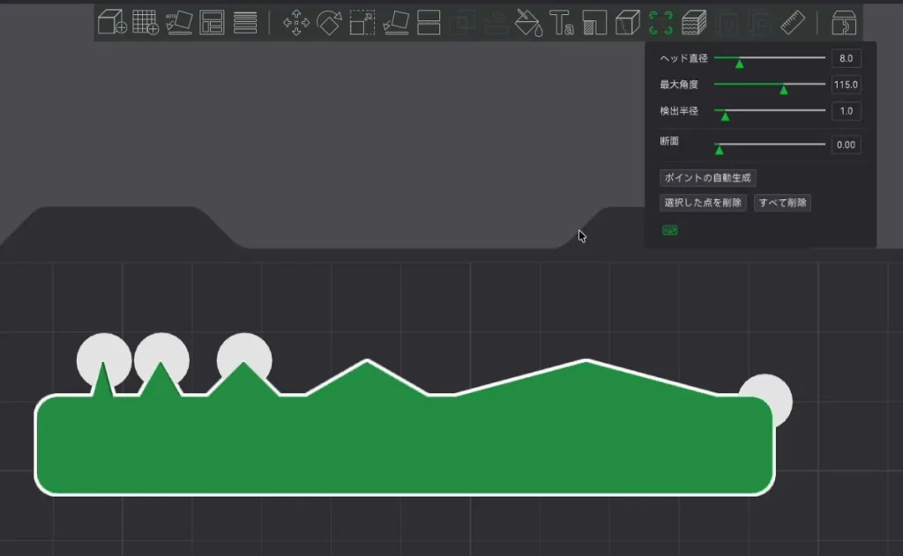This screenshot has height=556, width=903.
Task: Click the 最大角度 value field showing 115.0
Action: tap(846, 85)
